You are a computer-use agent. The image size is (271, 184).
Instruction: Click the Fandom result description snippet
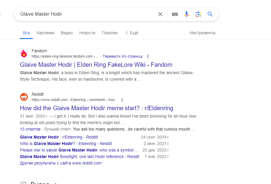click(107, 76)
